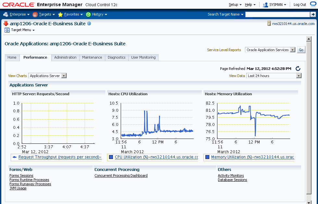Click the scrollbar down arrow

coord(309,202)
